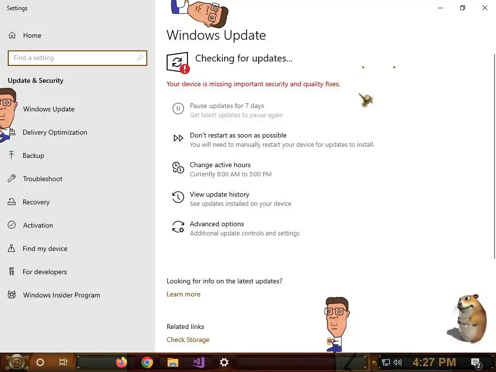Open View update history
Image resolution: width=496 pixels, height=372 pixels.
pyautogui.click(x=219, y=194)
